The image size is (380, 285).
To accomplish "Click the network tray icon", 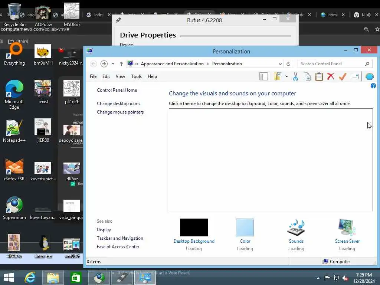I will point(336,278).
